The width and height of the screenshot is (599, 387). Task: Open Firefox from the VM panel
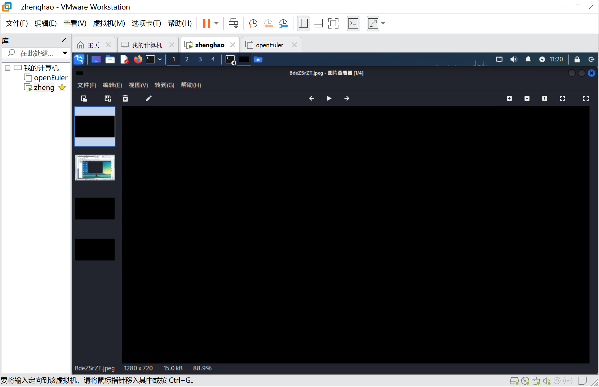[138, 59]
